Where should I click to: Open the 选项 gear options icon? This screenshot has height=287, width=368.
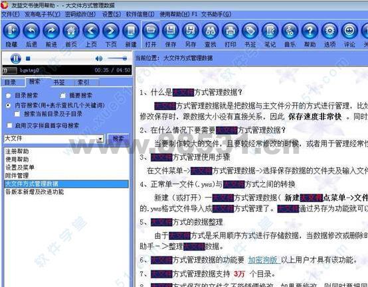click(329, 30)
